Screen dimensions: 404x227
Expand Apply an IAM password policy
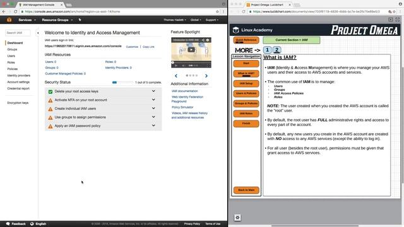(x=153, y=125)
